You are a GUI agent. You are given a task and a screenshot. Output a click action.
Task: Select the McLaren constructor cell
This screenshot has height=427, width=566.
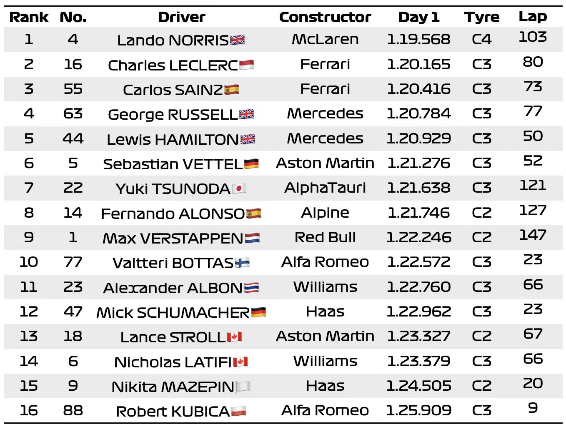325,39
